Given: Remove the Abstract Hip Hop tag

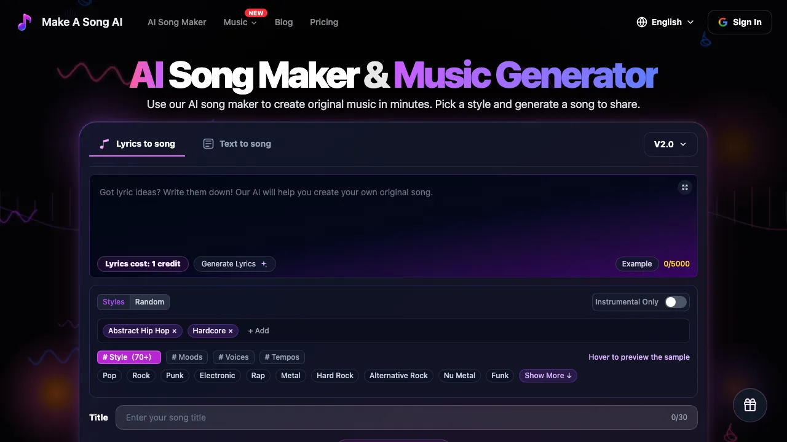Looking at the screenshot, I should (174, 331).
